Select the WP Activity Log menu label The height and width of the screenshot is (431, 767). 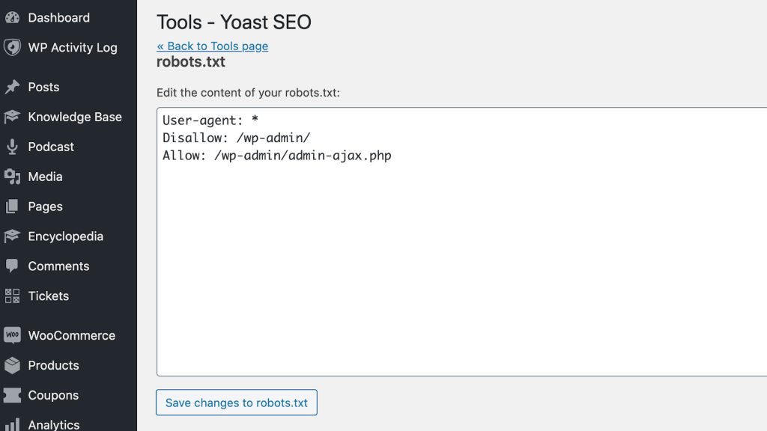coord(73,48)
